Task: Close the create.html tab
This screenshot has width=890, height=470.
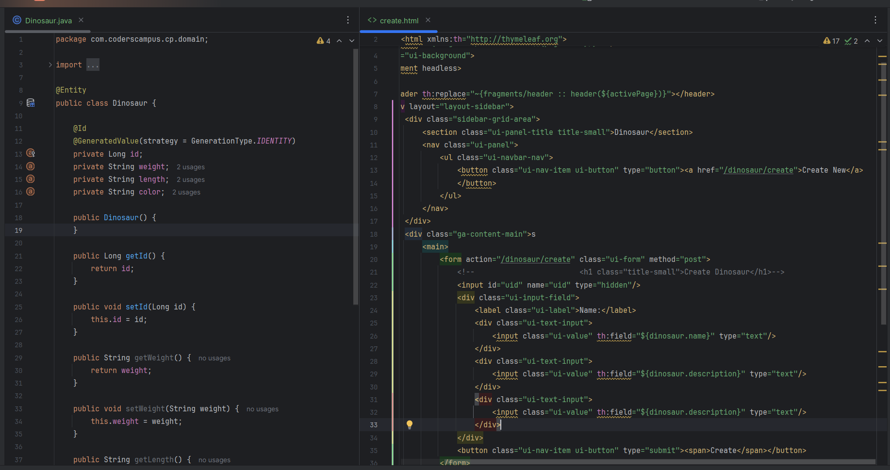Action: tap(428, 21)
